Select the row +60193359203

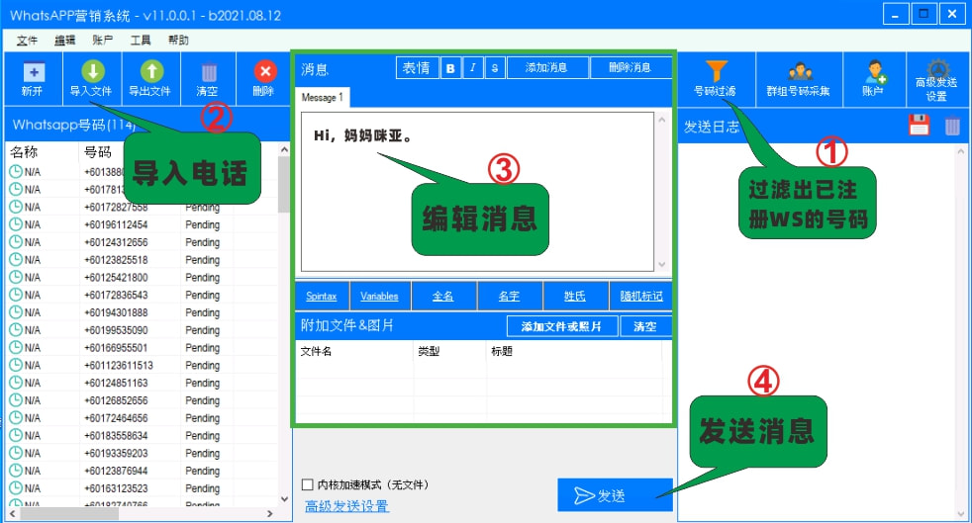142,453
